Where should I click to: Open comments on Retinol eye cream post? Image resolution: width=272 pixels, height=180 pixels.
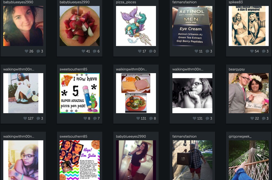[207, 51]
